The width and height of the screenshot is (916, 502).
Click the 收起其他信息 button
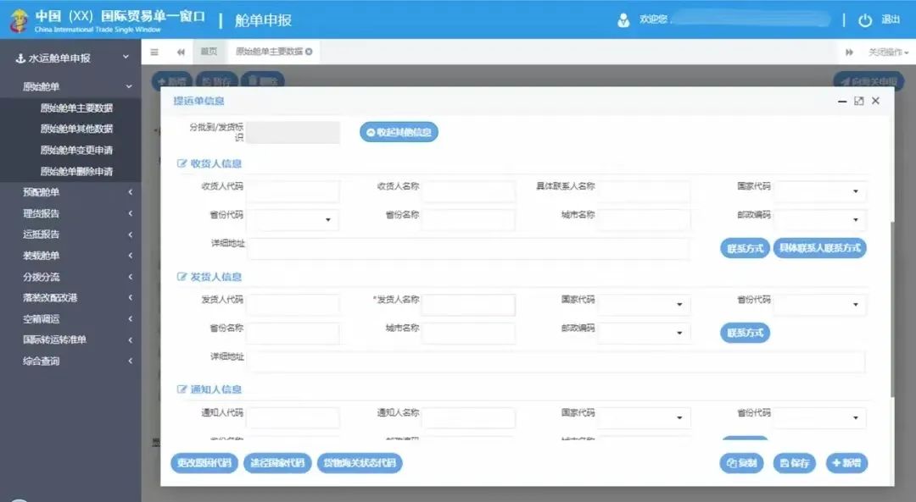click(399, 133)
